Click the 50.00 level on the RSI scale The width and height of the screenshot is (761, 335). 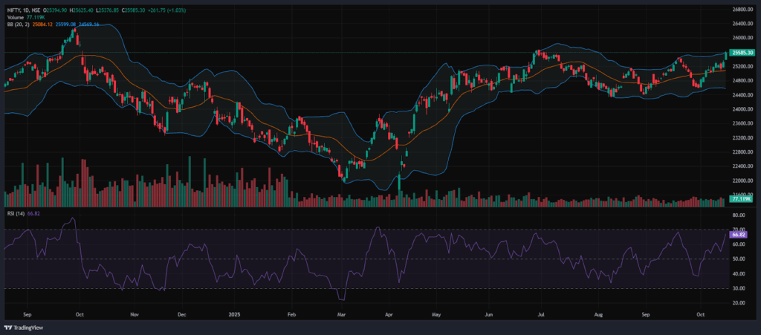[739, 259]
